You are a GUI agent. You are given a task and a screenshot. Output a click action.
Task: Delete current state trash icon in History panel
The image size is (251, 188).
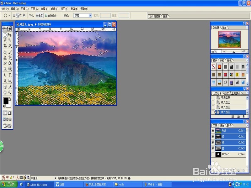(244, 117)
